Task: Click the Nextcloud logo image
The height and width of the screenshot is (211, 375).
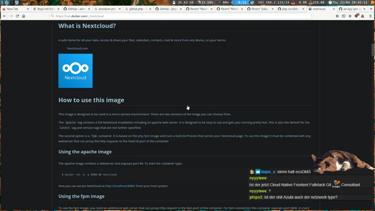Action: click(76, 71)
